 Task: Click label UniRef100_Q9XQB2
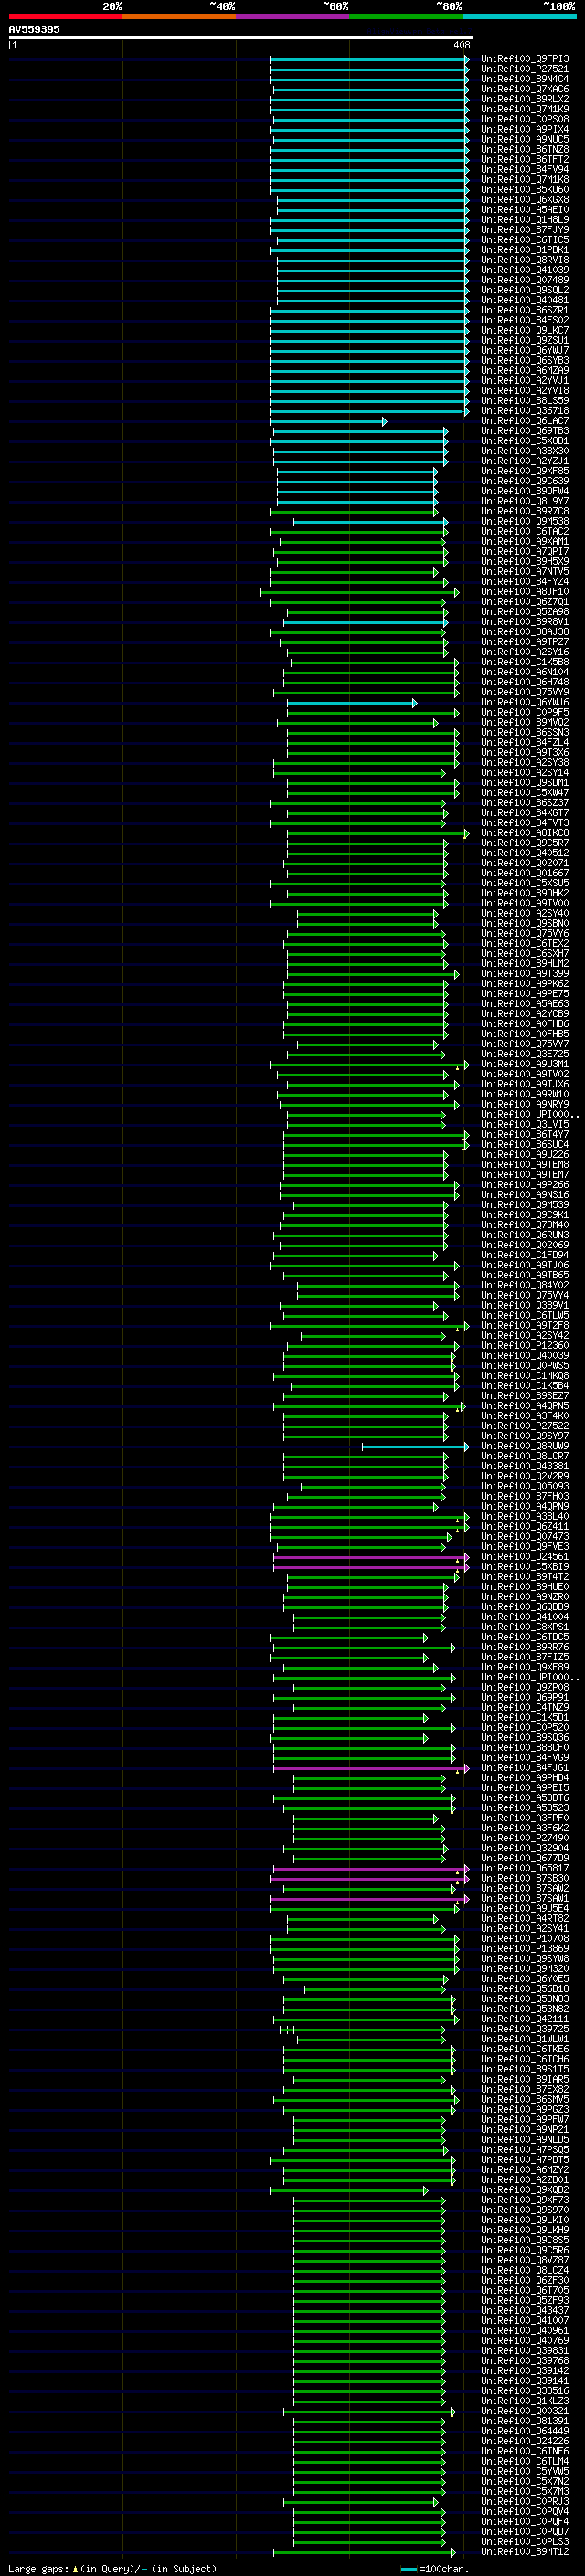[x=524, y=2190]
